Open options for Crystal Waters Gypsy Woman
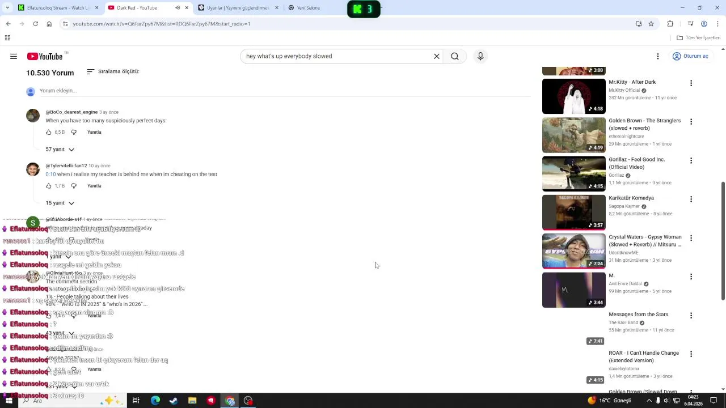This screenshot has width=726, height=408. [691, 238]
